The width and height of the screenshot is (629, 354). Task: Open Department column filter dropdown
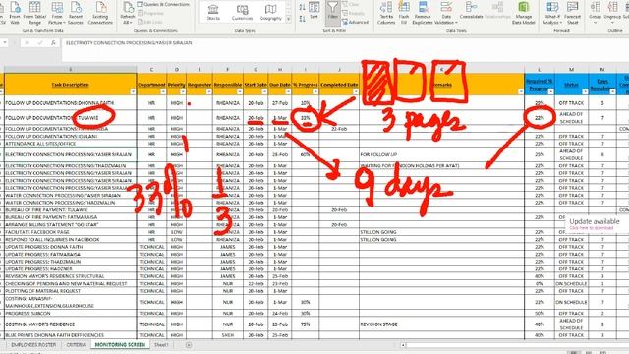click(163, 91)
